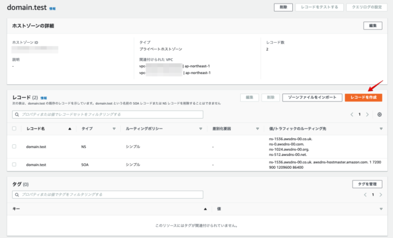Go to previous page in records pagination

point(352,114)
